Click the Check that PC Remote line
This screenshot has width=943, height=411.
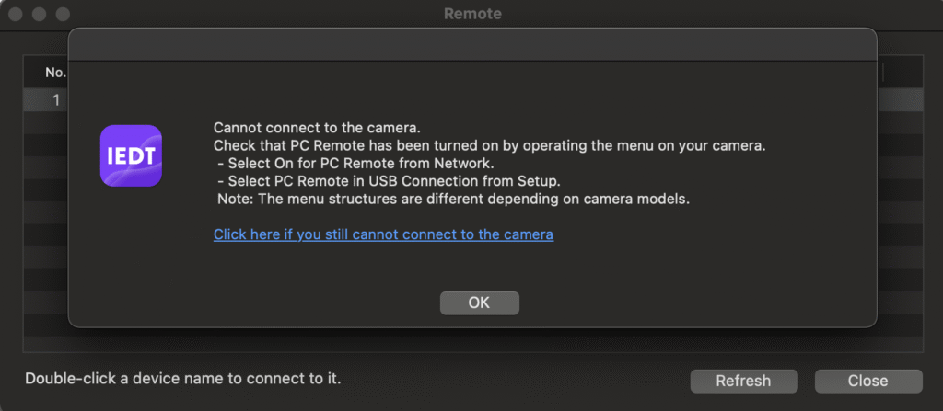(x=490, y=146)
